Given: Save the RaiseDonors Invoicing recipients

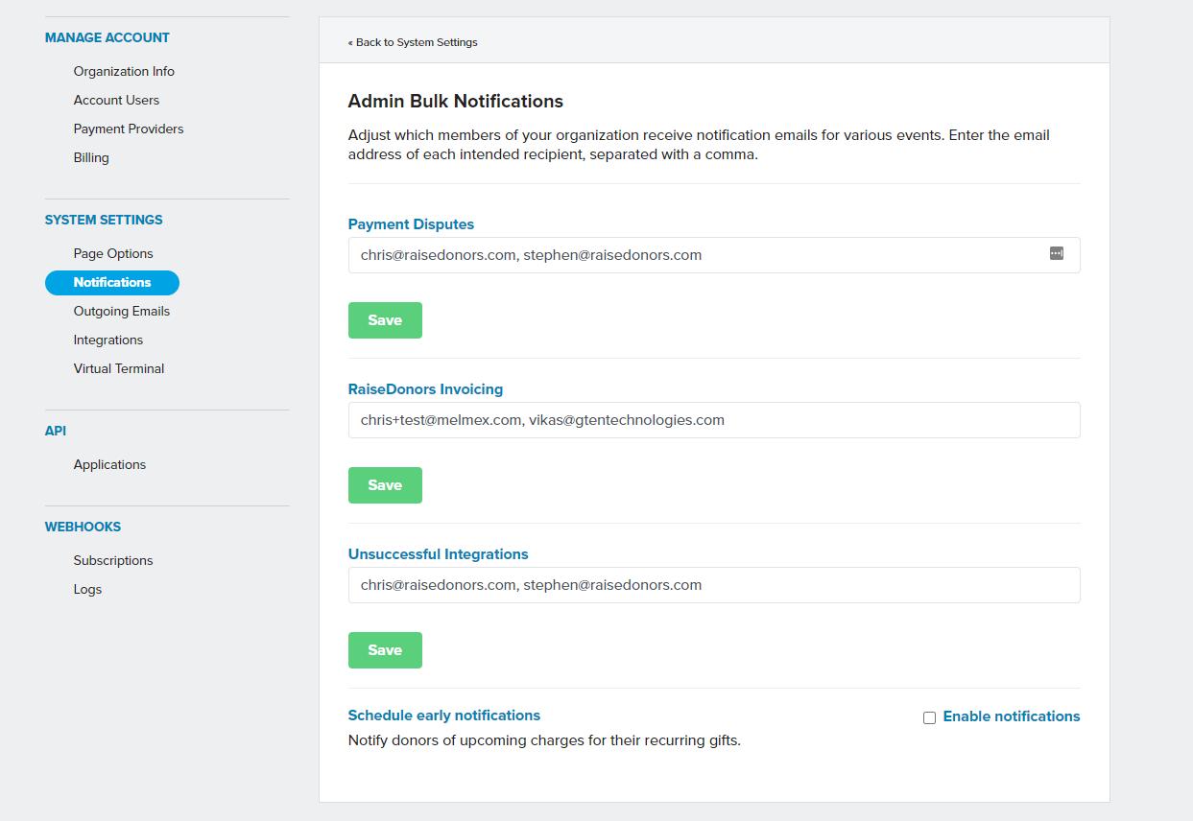Looking at the screenshot, I should point(385,485).
